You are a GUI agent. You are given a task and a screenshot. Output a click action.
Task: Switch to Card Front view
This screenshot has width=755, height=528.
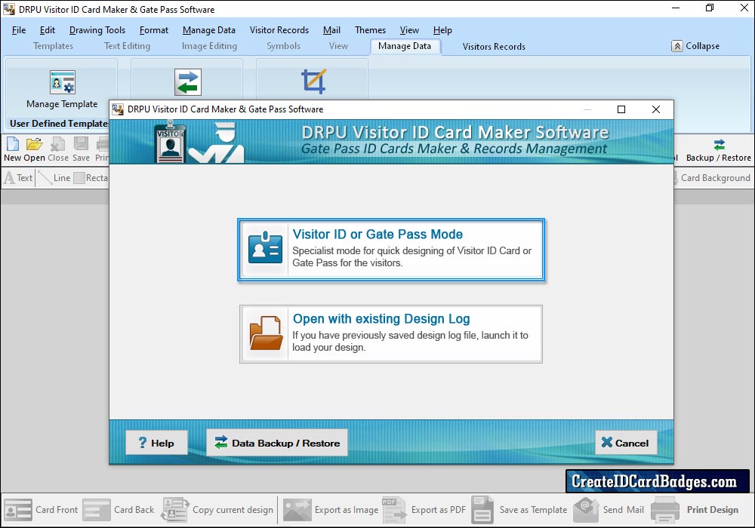click(x=41, y=510)
